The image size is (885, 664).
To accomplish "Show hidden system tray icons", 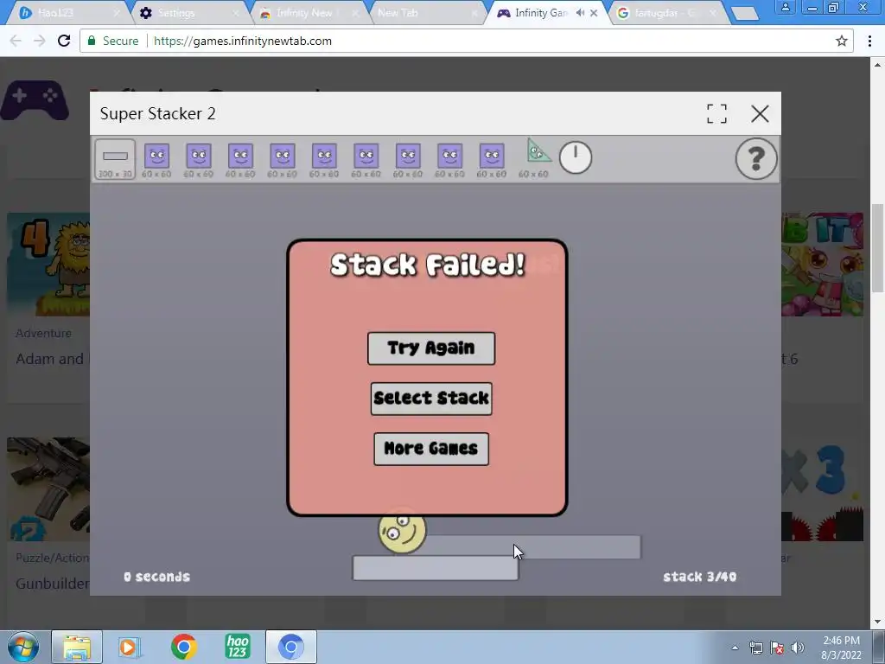I will pyautogui.click(x=735, y=648).
